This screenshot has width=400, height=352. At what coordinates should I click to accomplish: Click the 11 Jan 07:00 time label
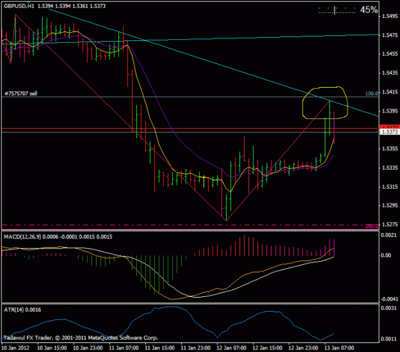click(124, 348)
